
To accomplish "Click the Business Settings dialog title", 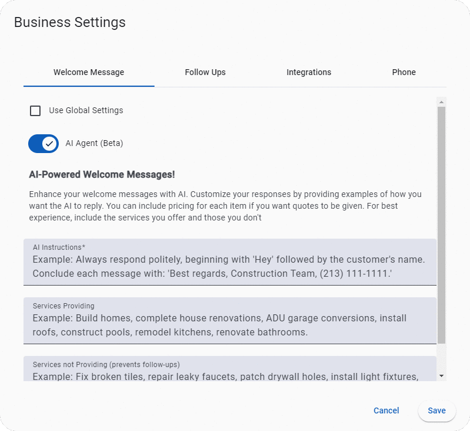I will tap(69, 22).
